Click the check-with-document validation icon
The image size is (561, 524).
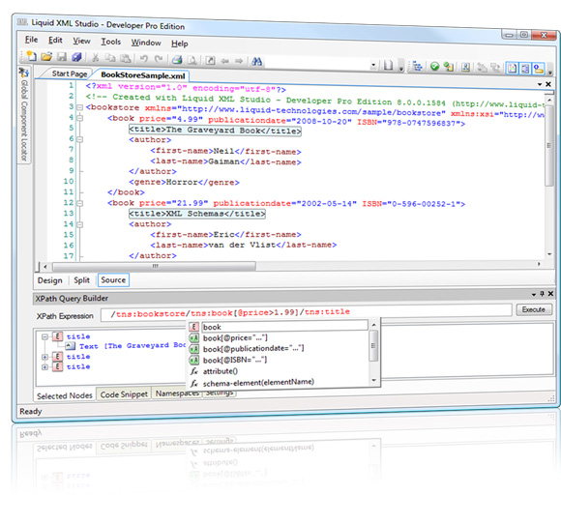[x=449, y=67]
